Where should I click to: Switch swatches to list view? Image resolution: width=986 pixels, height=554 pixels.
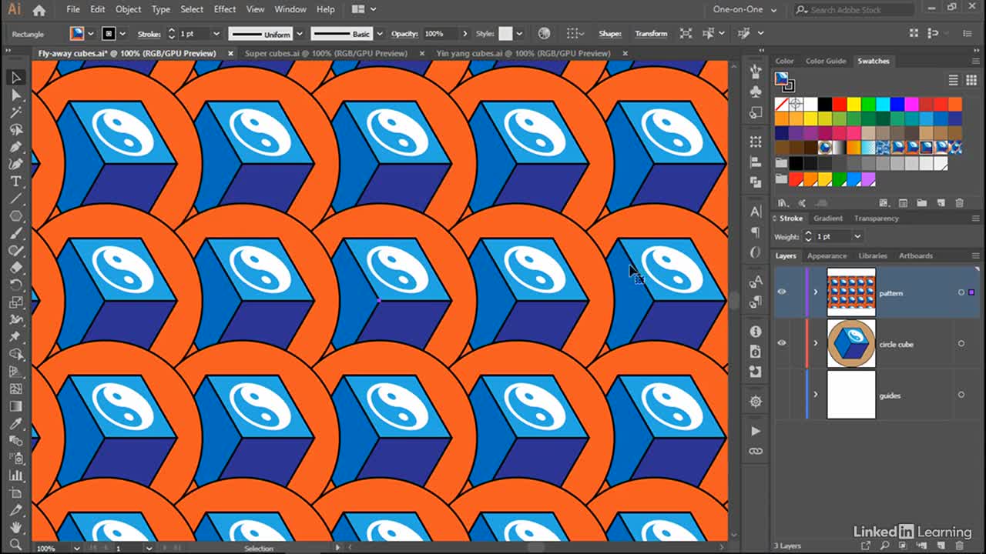(953, 80)
